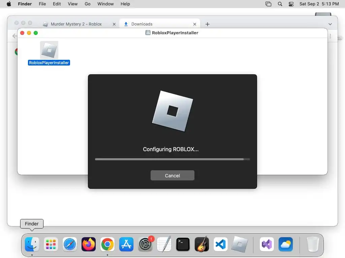The image size is (345, 258).
Task: Open Google Chrome in the dock
Action: (x=107, y=244)
